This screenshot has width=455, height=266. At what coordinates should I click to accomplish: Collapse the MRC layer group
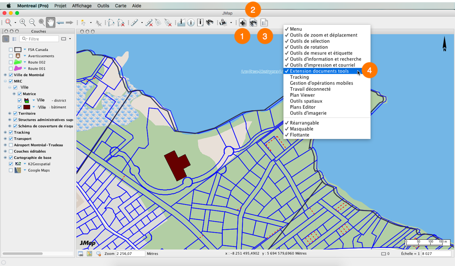tap(5, 81)
